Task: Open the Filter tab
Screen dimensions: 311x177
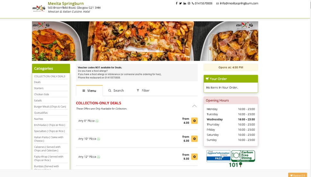Action: click(x=143, y=90)
